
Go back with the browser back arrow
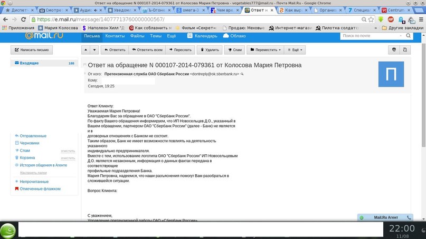point(5,19)
